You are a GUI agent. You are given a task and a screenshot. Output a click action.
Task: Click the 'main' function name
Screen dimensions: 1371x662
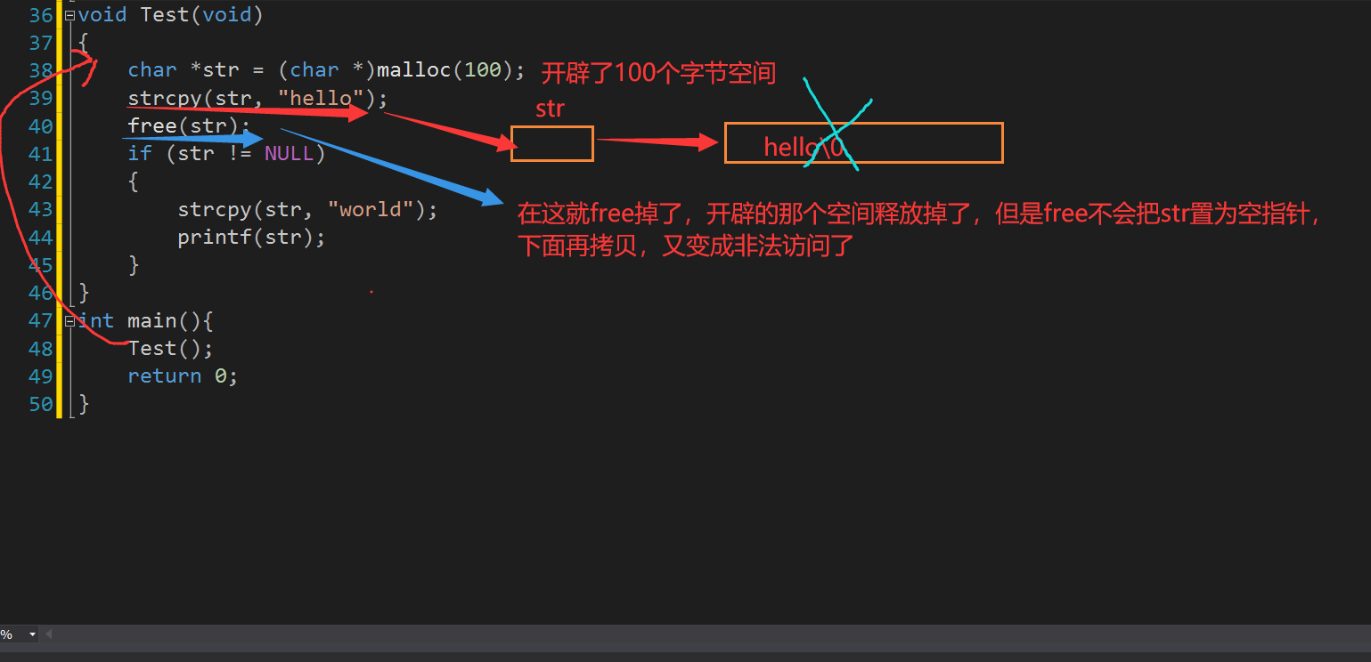pos(152,320)
